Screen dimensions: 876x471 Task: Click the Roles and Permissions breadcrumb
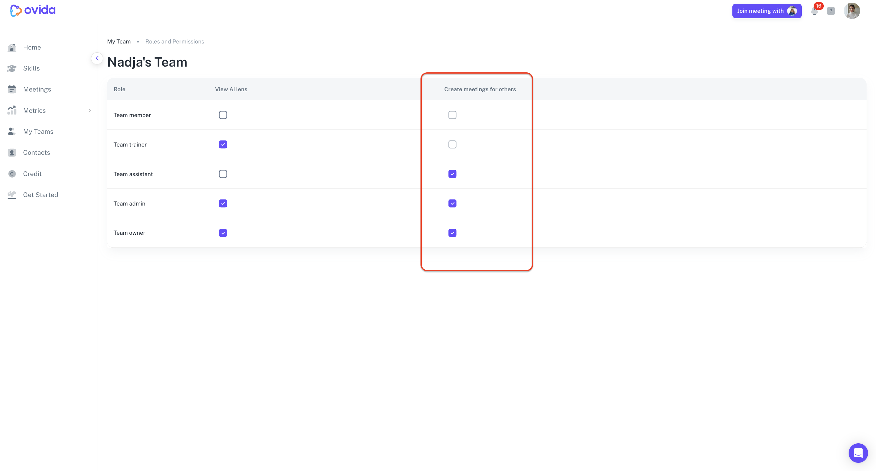(x=175, y=41)
